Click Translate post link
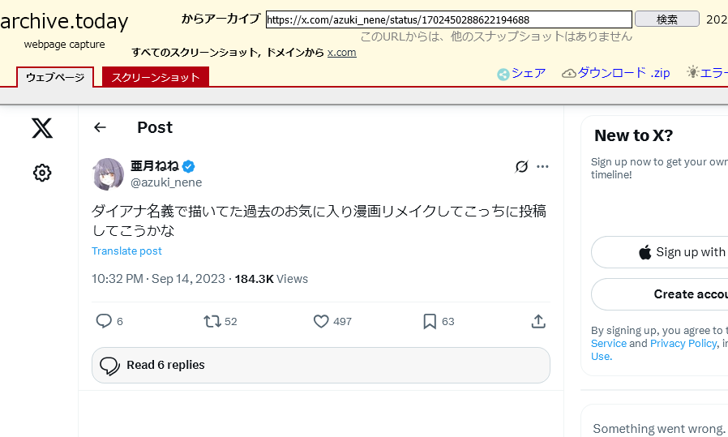 [126, 251]
